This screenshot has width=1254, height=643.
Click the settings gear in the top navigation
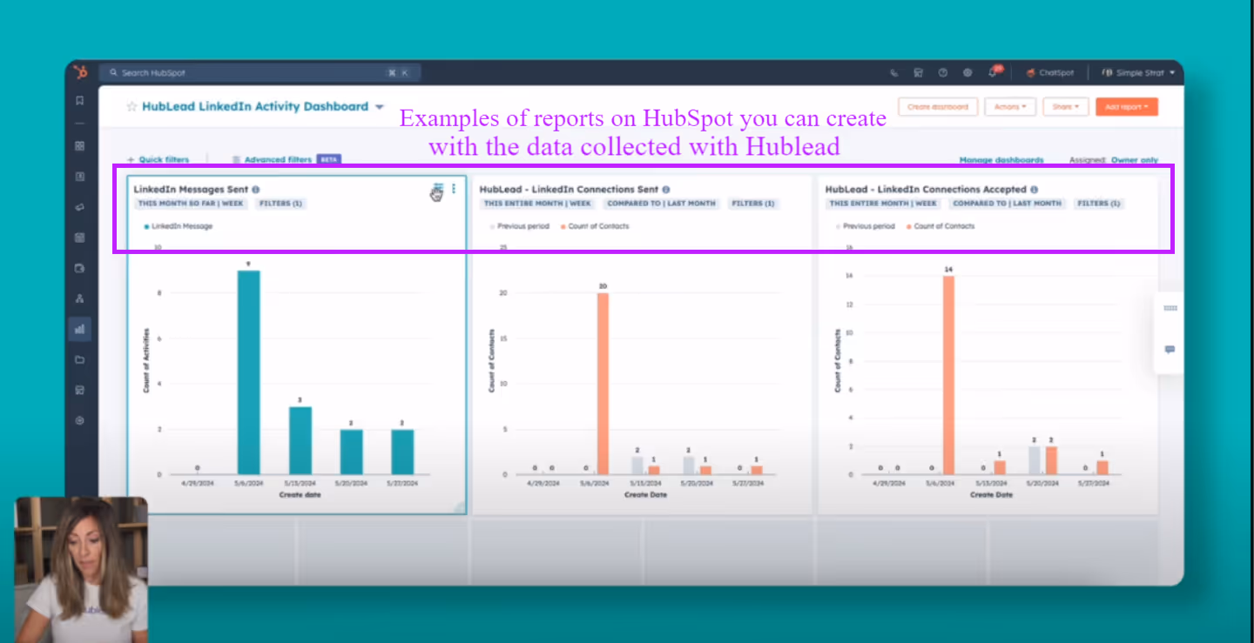967,73
